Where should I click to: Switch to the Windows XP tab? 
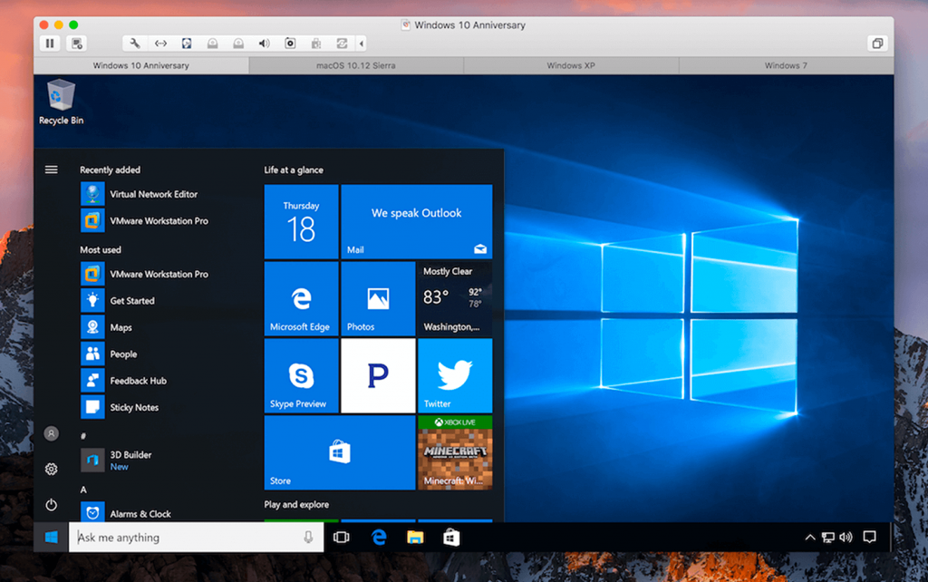click(x=571, y=65)
